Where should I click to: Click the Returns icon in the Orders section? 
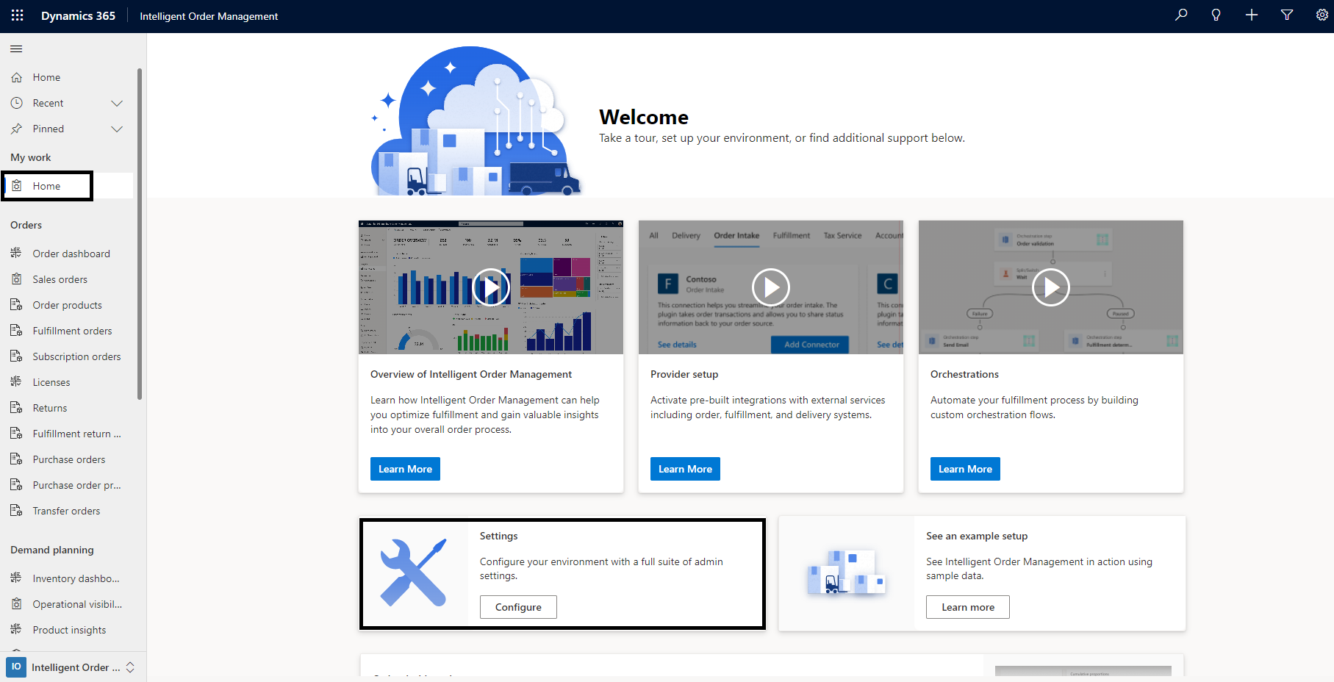16,407
